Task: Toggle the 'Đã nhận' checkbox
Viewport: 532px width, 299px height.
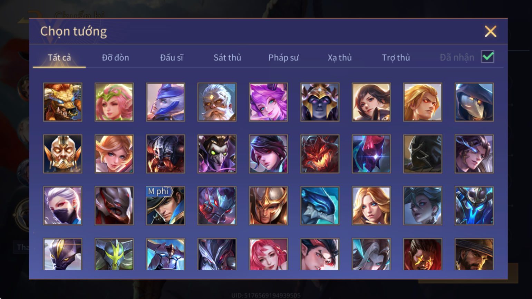Action: [487, 57]
